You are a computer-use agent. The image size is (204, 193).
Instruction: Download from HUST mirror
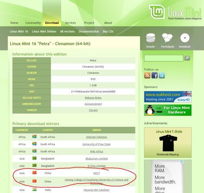pos(96,173)
